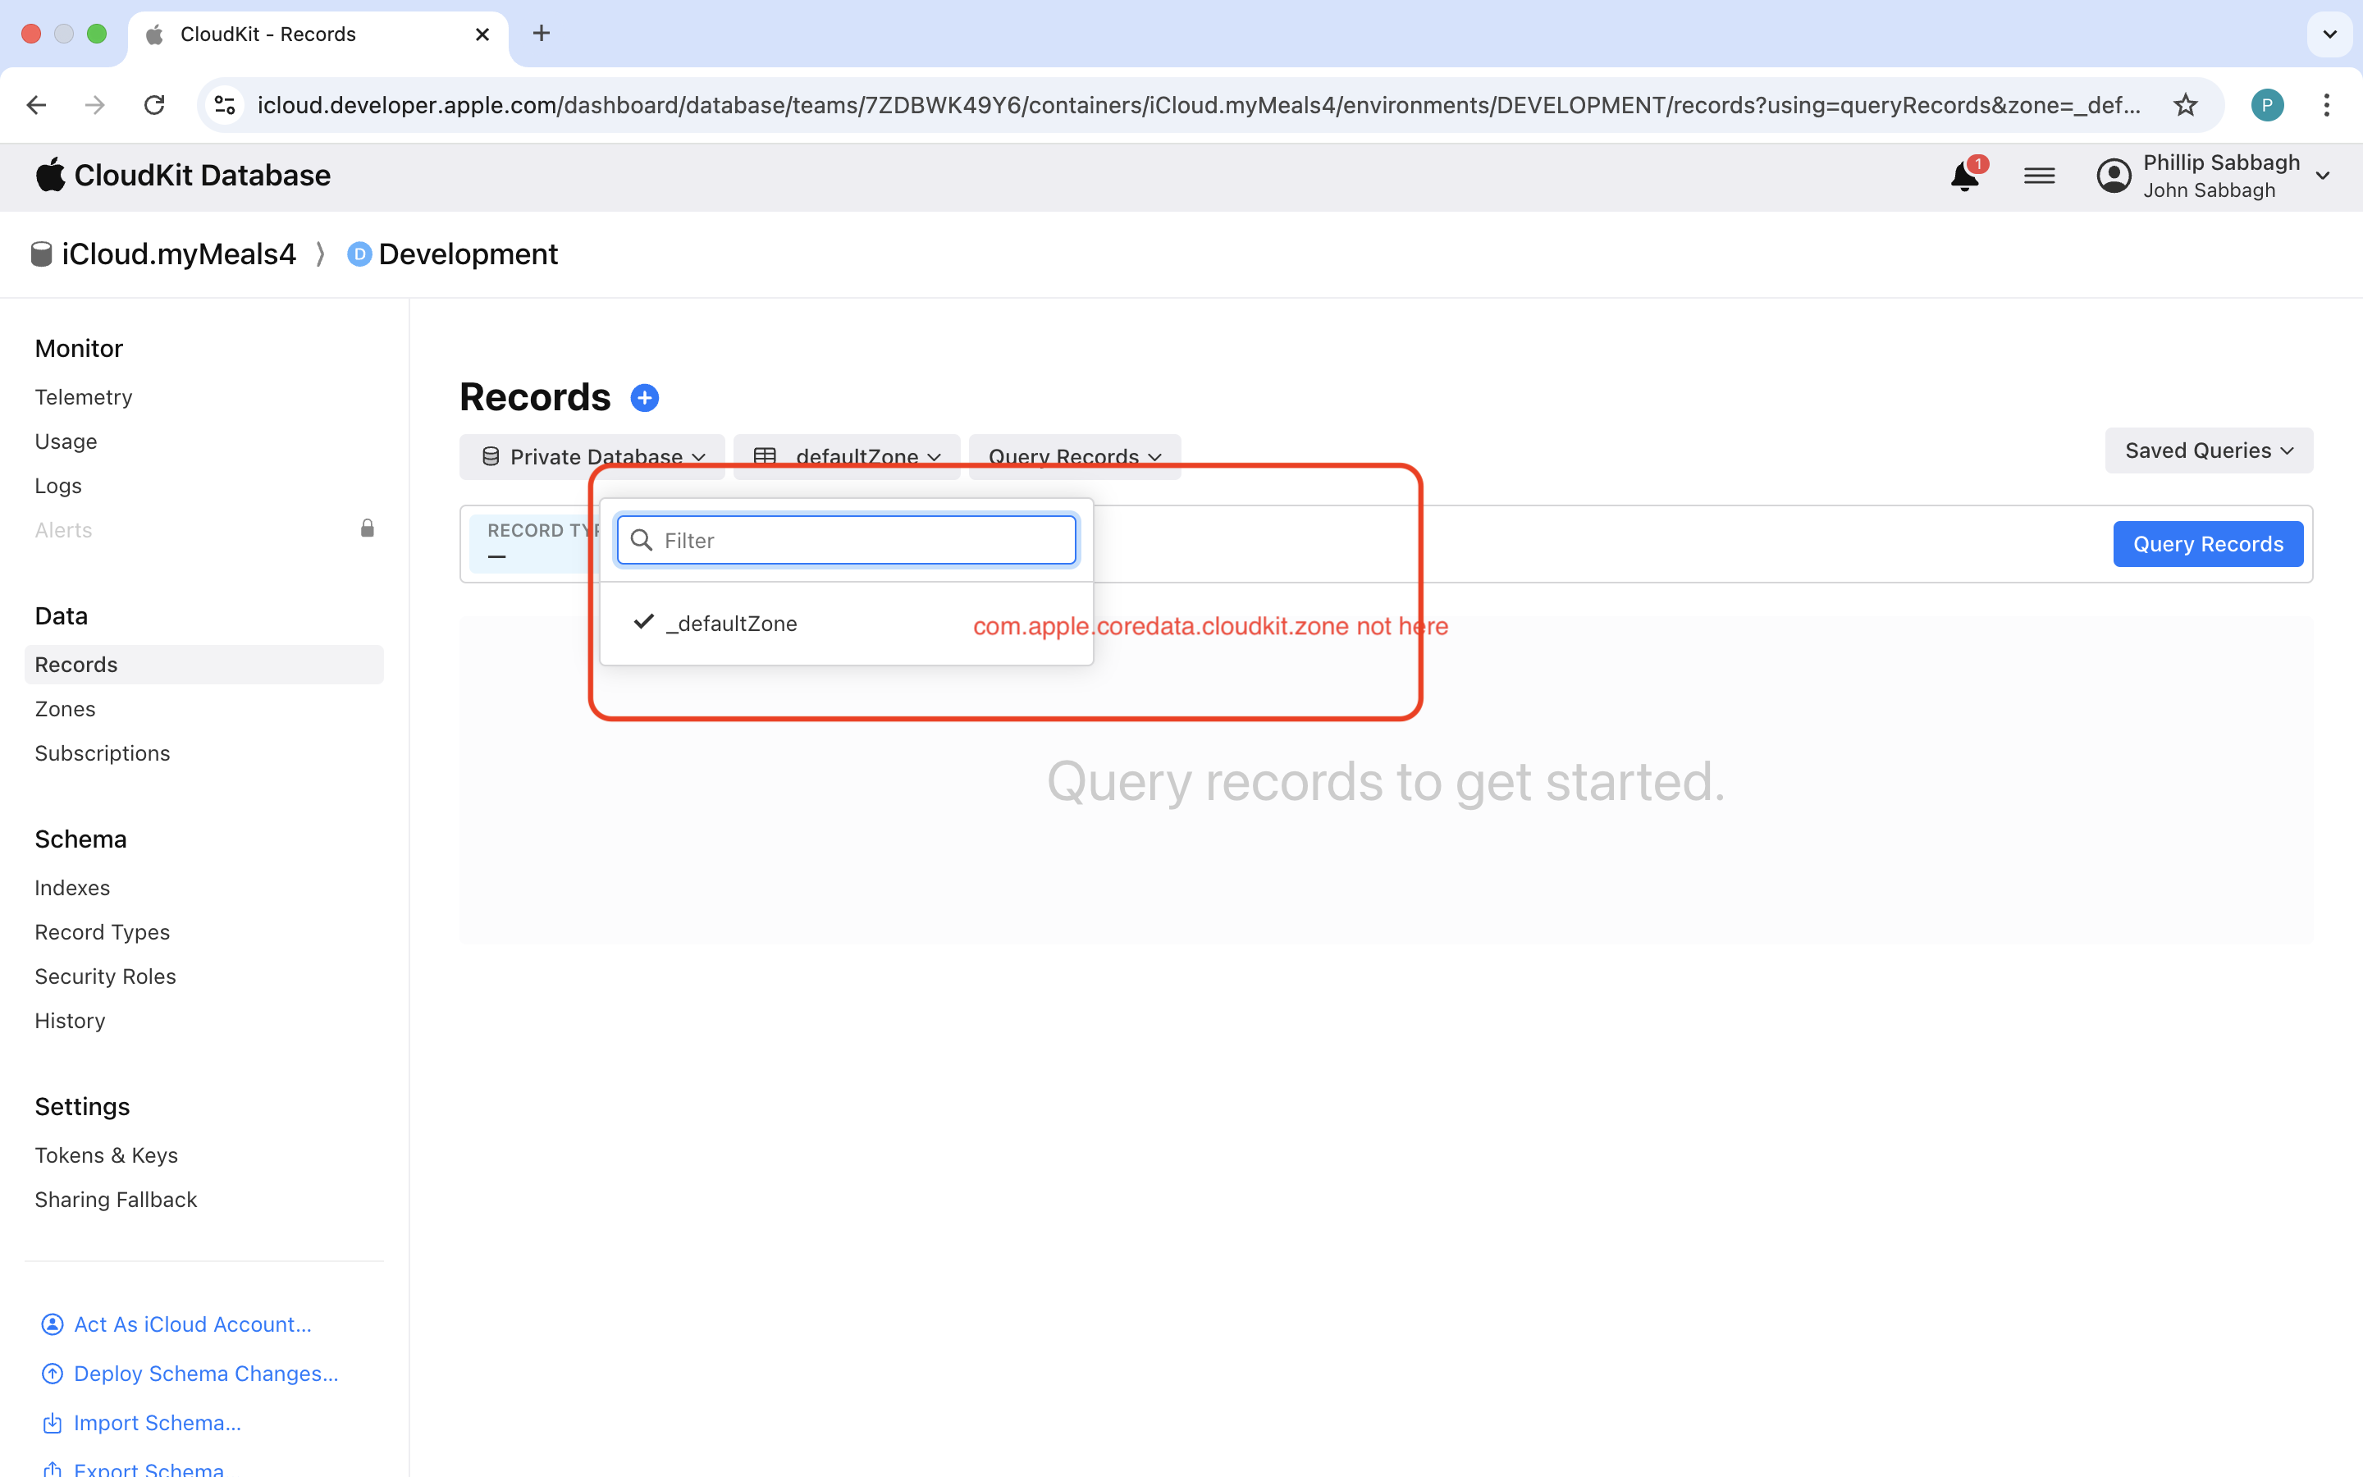2363x1477 pixels.
Task: Run the blue Query Records button
Action: [x=2208, y=544]
